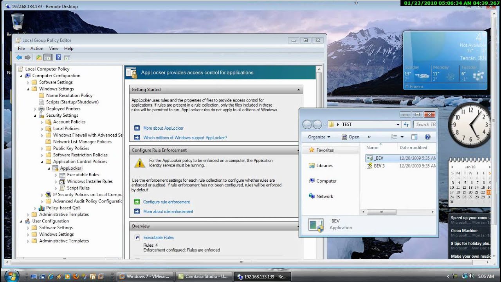
Task: Collapse the AppLocker tree node
Action: (x=49, y=168)
